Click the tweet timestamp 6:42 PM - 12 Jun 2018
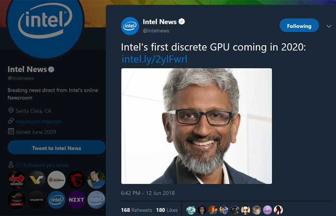This screenshot has height=216, width=336. (148, 193)
